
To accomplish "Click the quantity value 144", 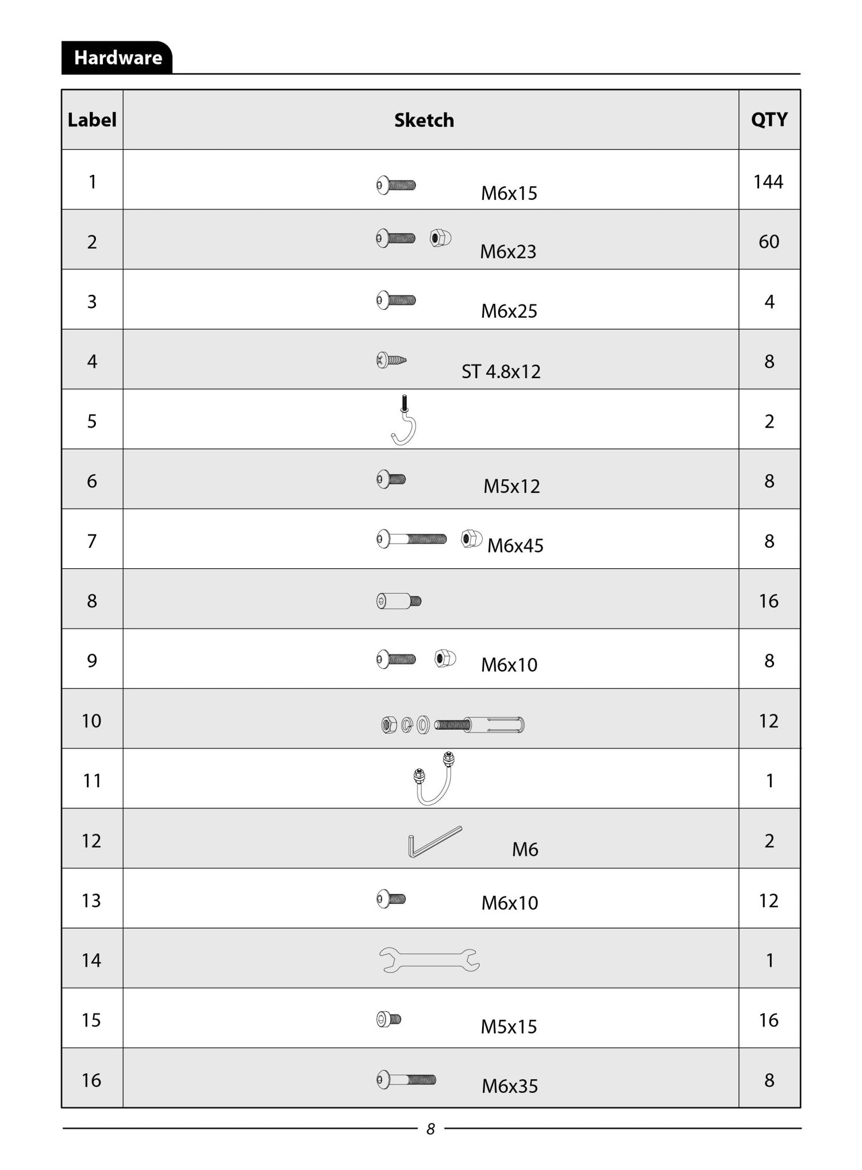I will pos(768,182).
